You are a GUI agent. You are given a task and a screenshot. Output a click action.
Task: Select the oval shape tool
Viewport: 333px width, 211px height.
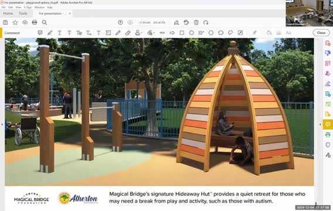192,33
